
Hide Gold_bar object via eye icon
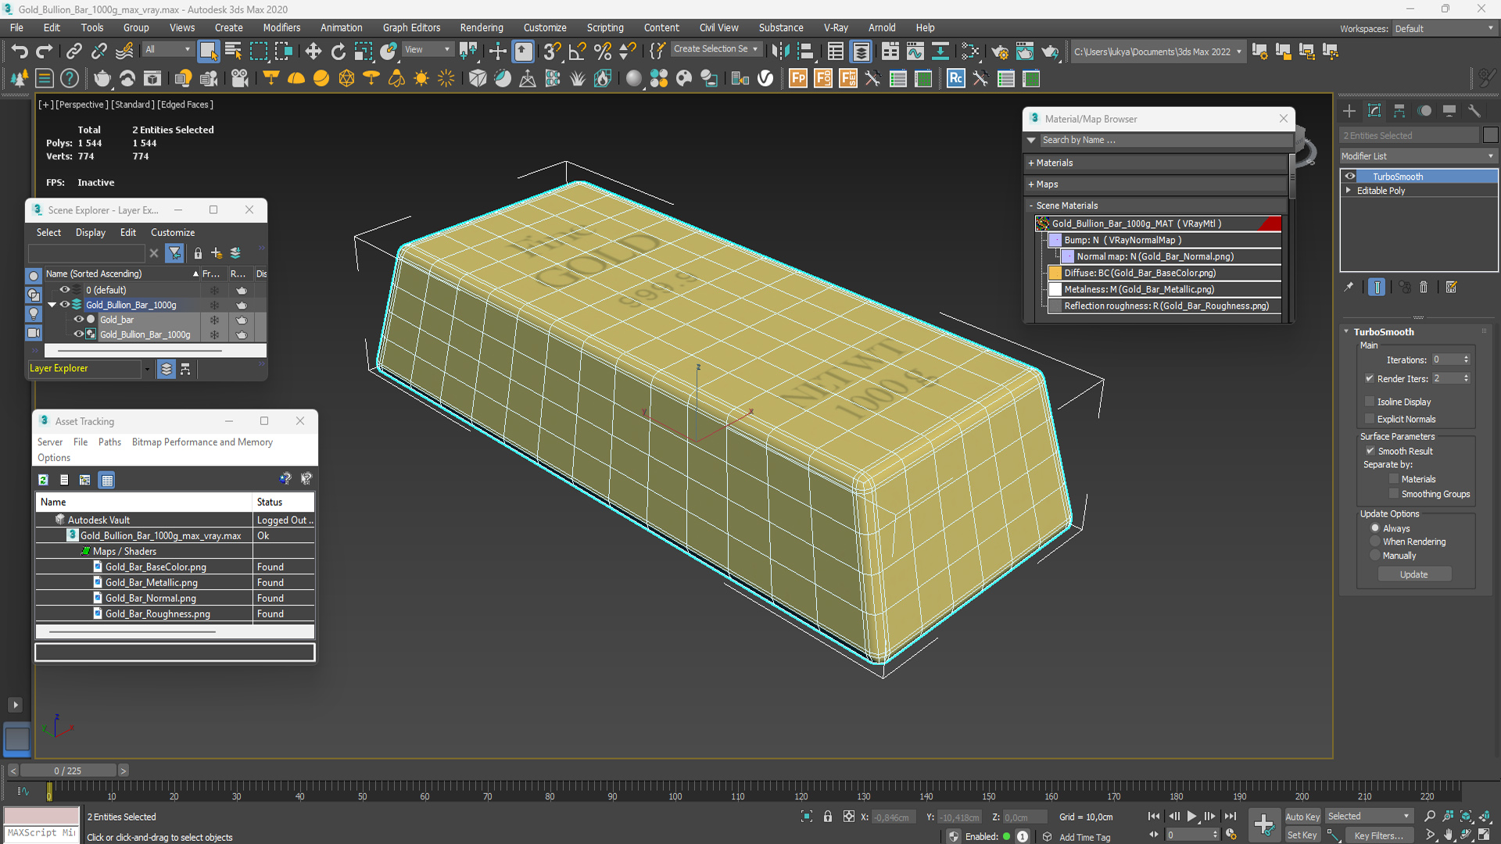78,320
